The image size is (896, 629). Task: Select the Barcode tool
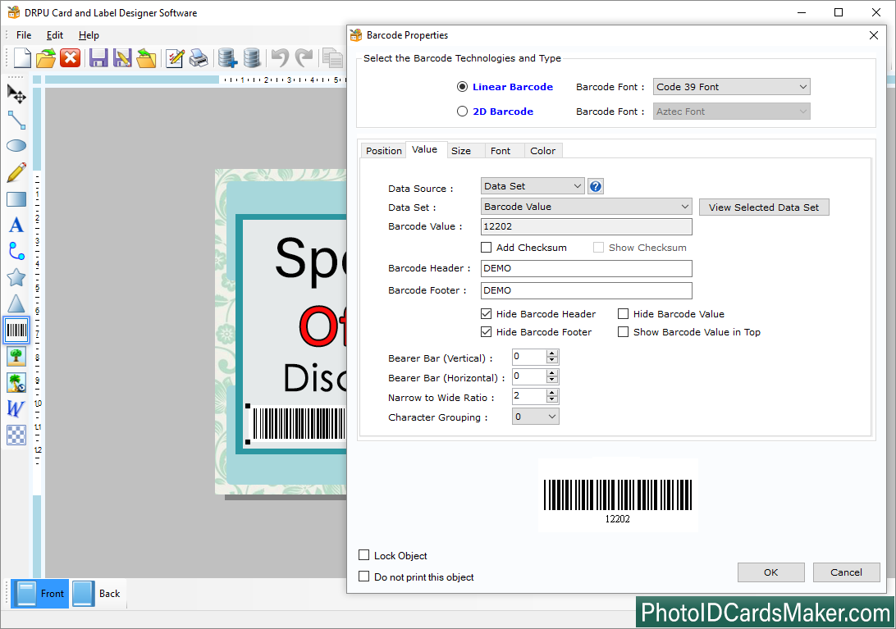pos(16,330)
